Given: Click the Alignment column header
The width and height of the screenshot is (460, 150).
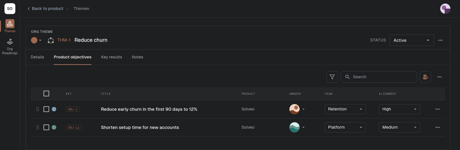Looking at the screenshot, I should (387, 94).
